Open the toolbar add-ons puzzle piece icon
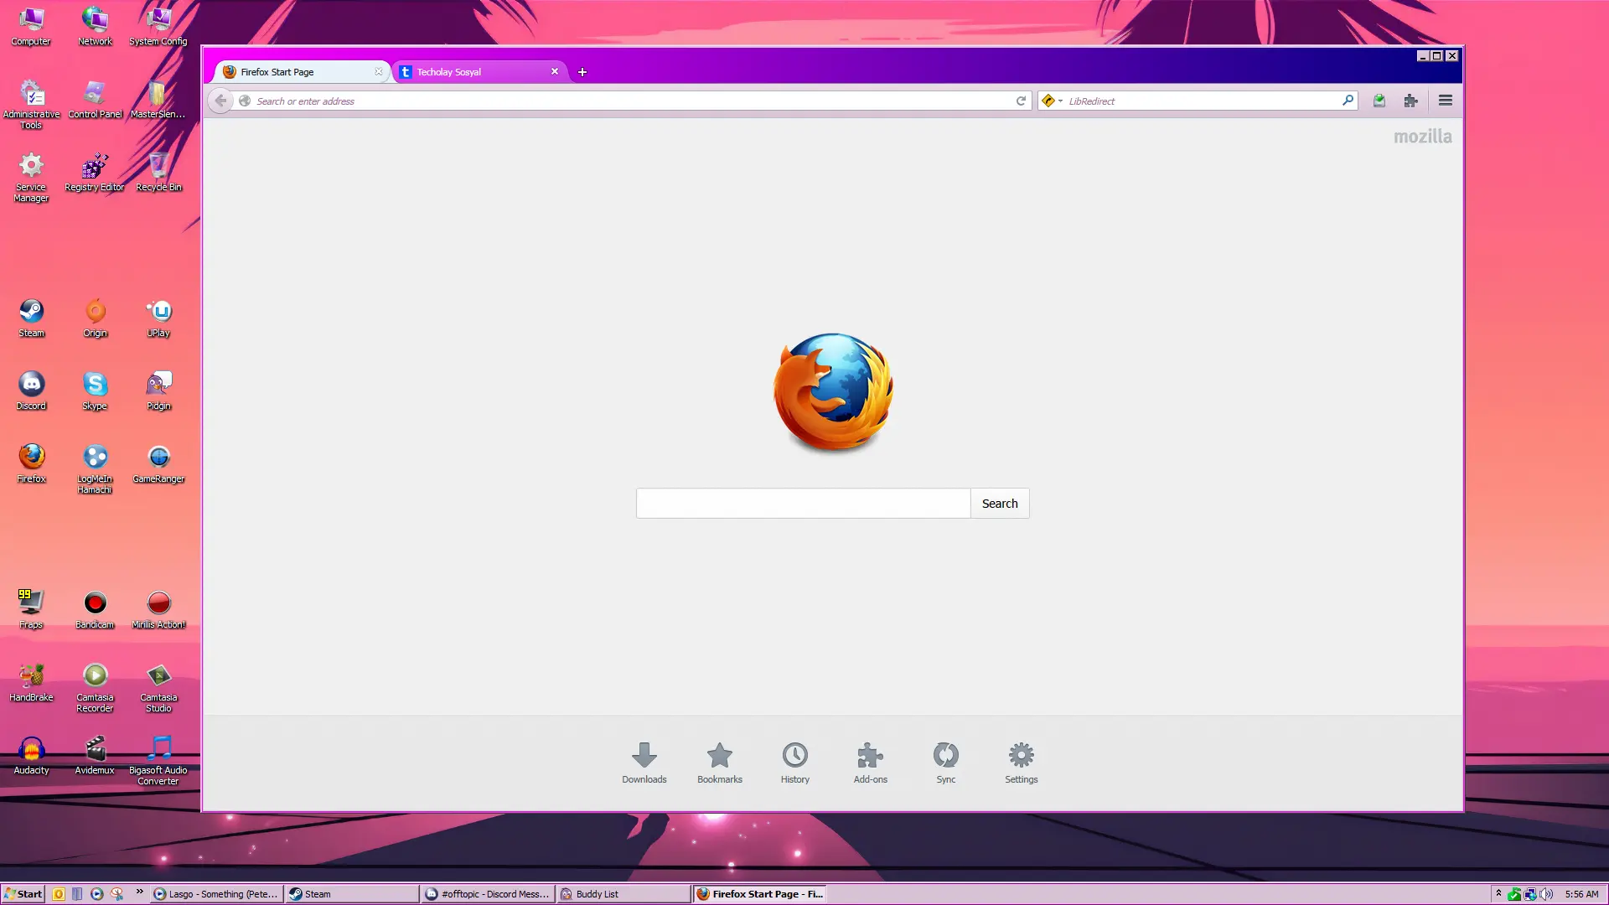 point(1411,101)
